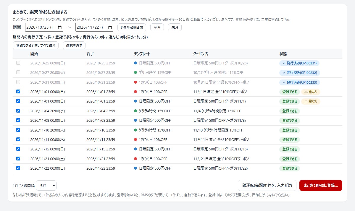Click template text 日曜限定 500円OFF in 11/15 row
The image size is (355, 211).
tap(155, 149)
